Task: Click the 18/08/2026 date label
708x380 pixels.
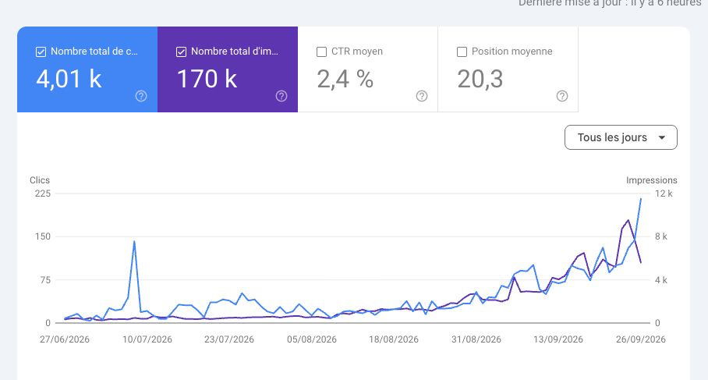Action: pos(394,339)
